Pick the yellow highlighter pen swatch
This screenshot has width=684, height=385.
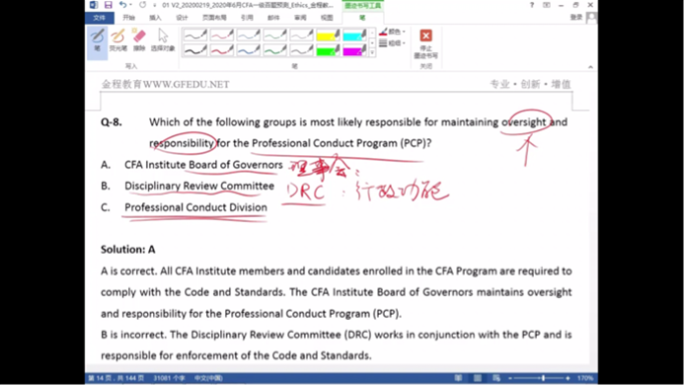(328, 36)
